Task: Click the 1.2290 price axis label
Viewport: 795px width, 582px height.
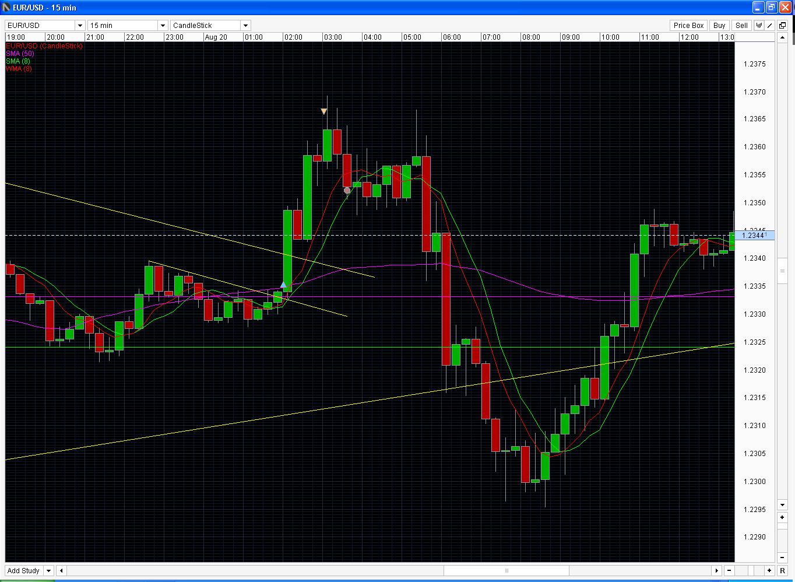Action: (755, 537)
